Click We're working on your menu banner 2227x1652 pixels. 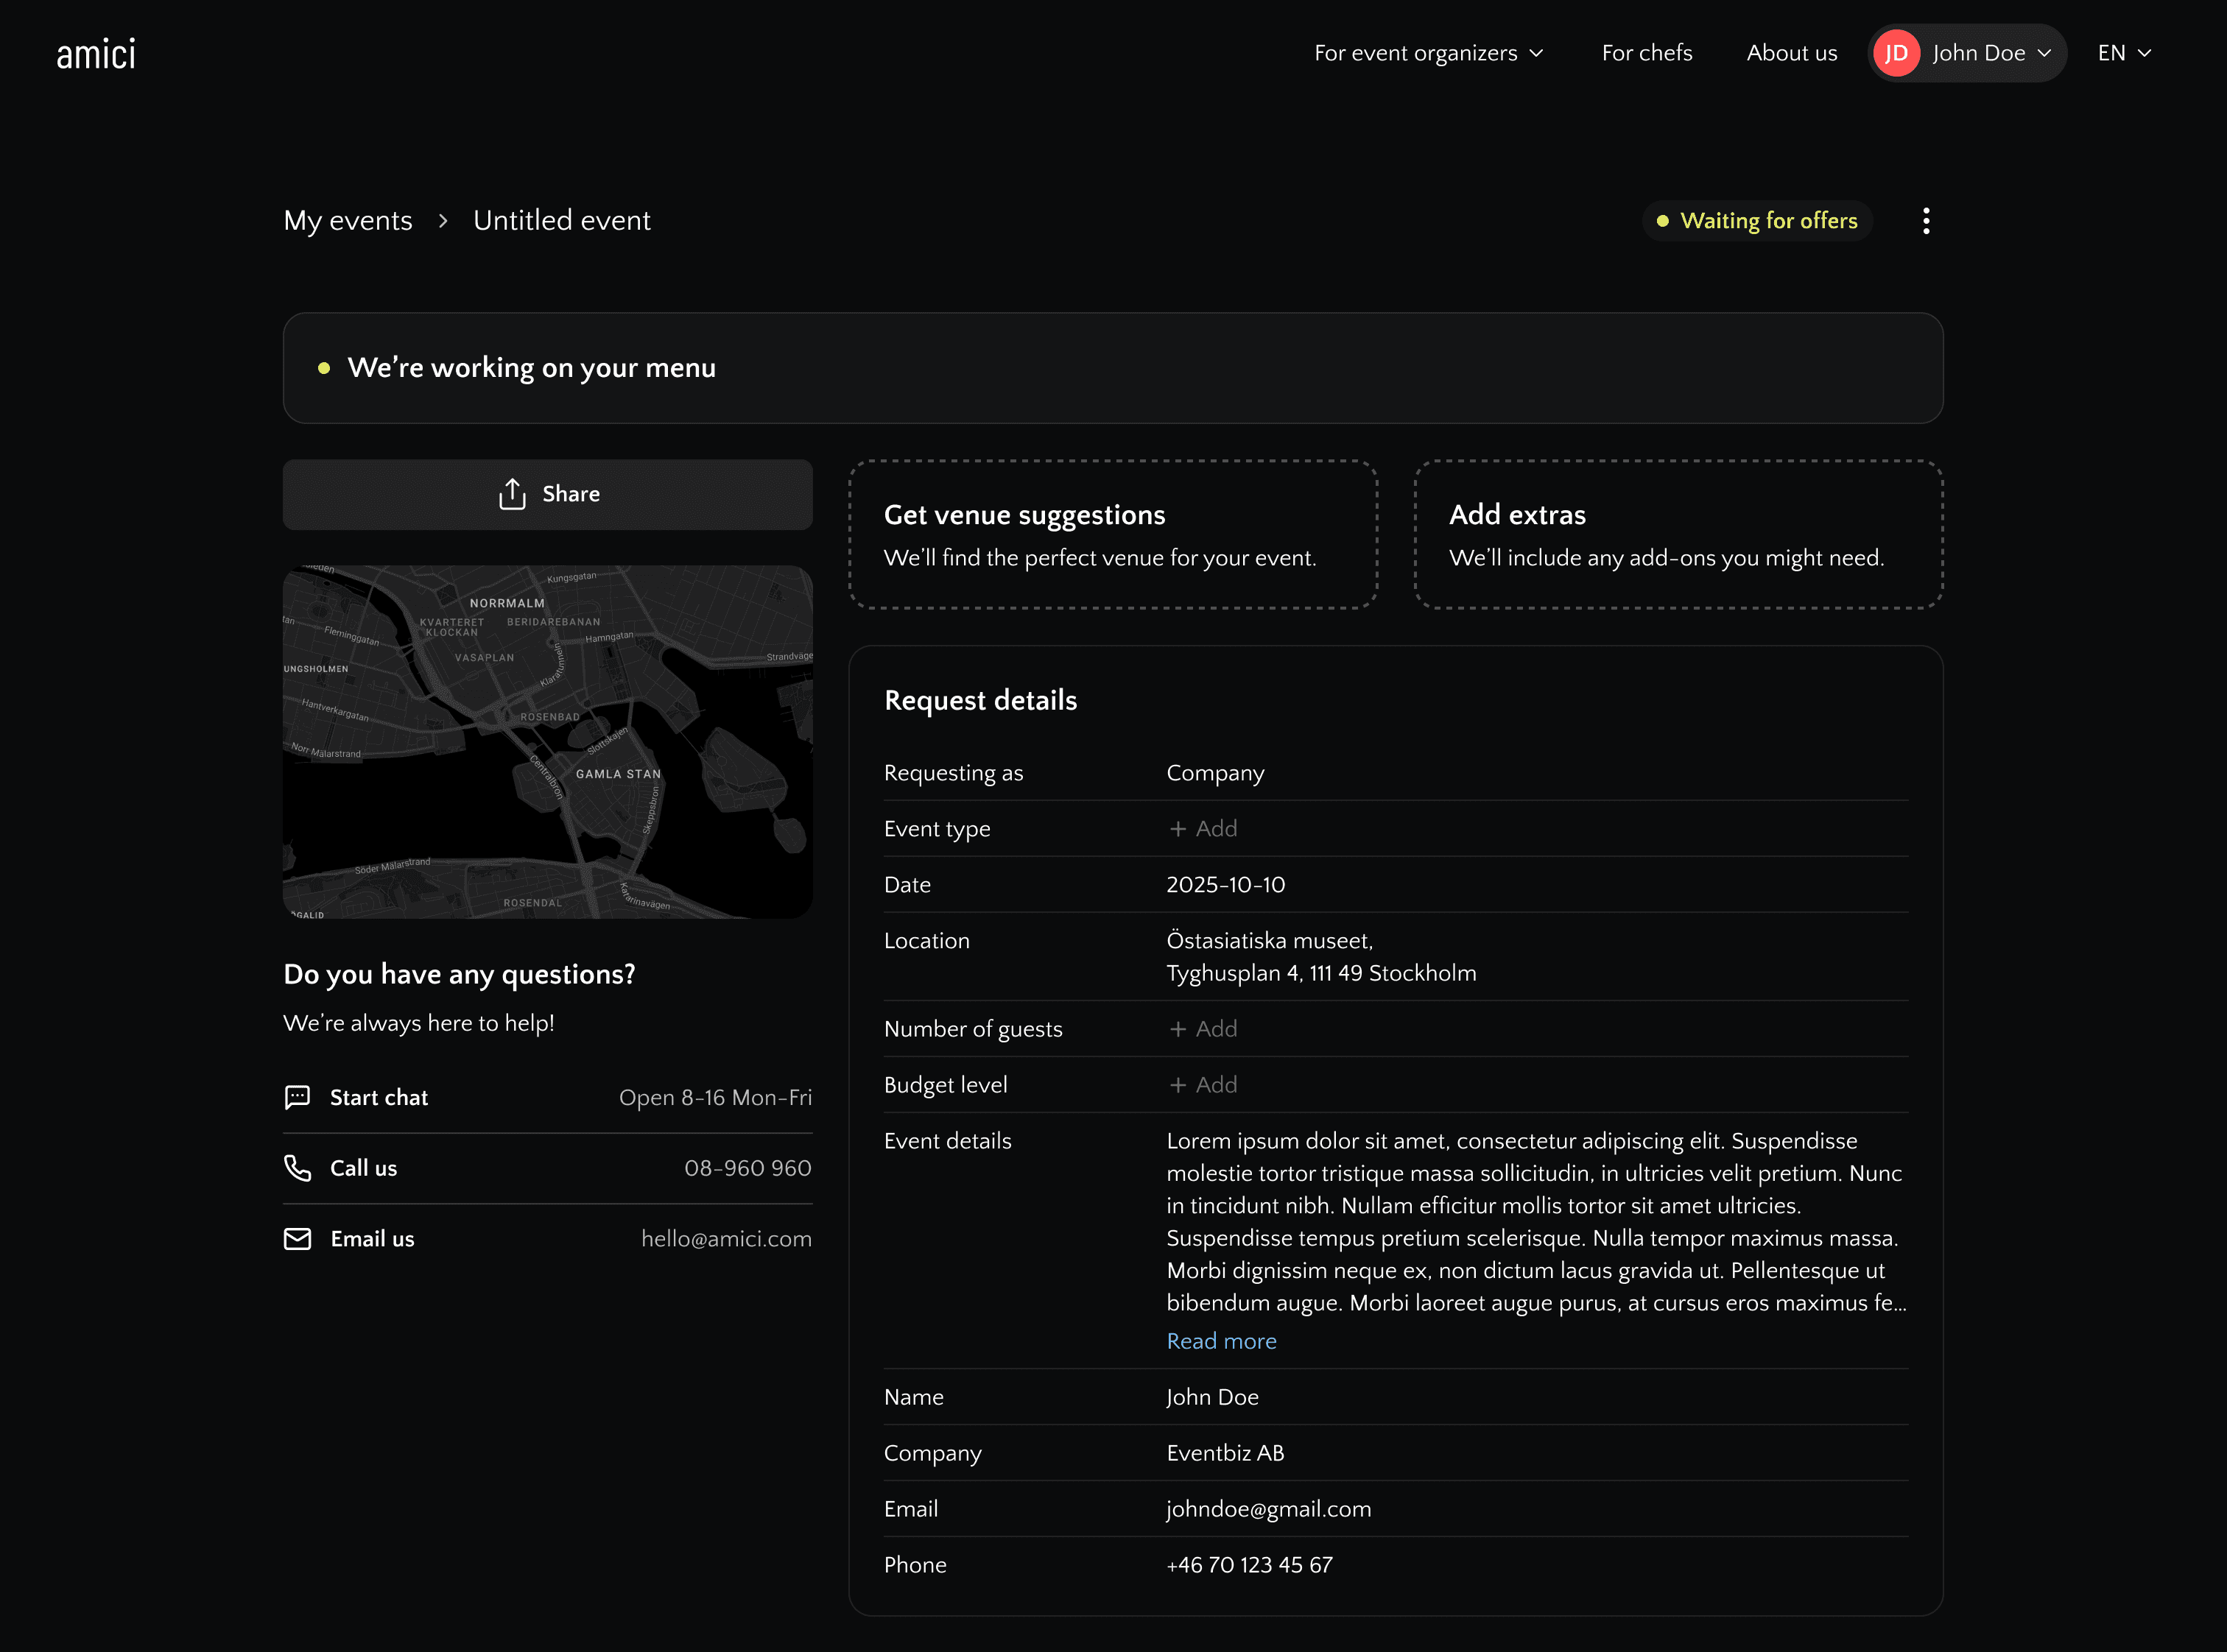[x=1113, y=368]
